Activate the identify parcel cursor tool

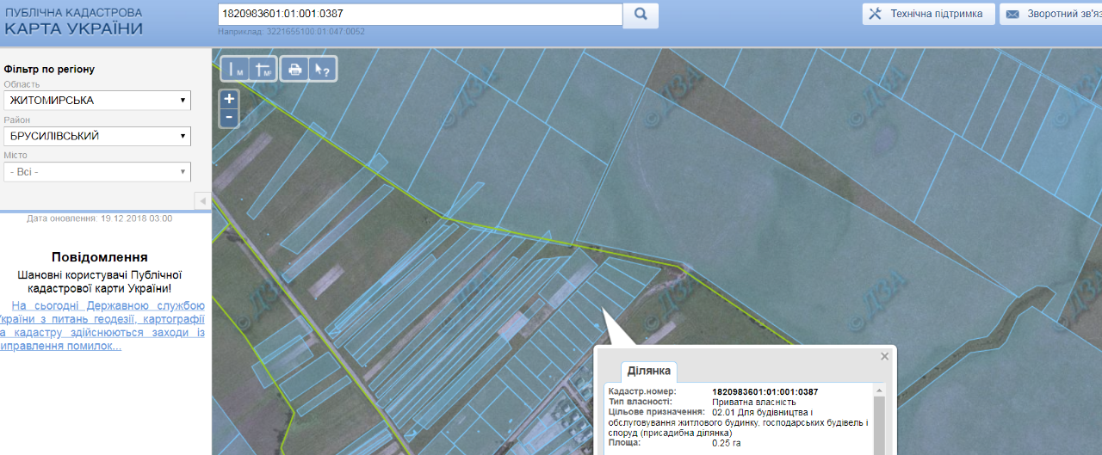click(x=322, y=70)
